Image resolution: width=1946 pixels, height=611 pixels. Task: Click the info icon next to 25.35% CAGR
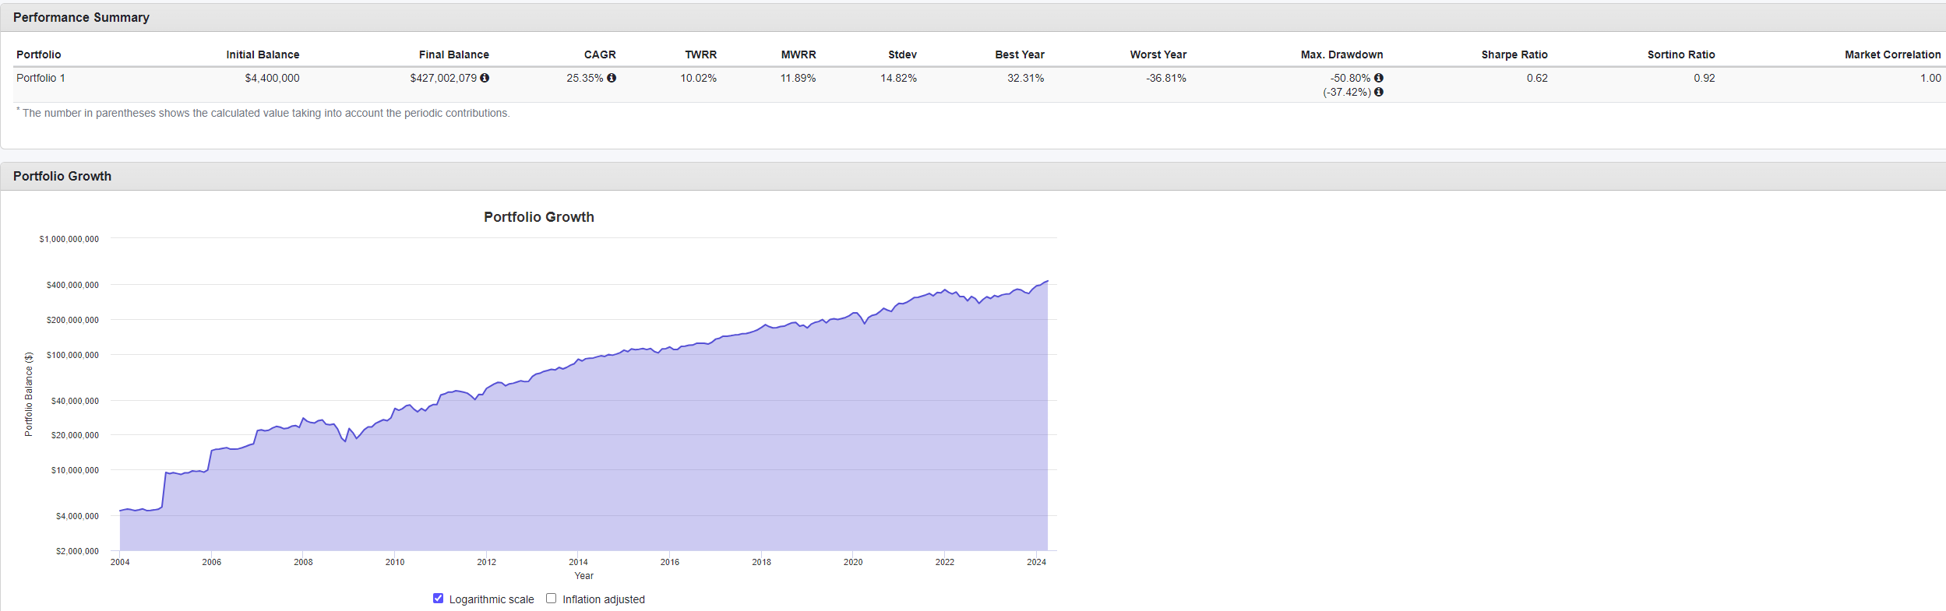612,78
